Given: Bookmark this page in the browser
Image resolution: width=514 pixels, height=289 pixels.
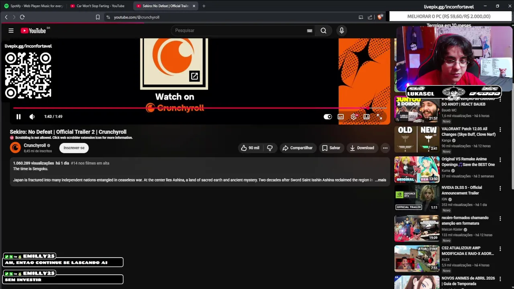Looking at the screenshot, I should [x=98, y=17].
